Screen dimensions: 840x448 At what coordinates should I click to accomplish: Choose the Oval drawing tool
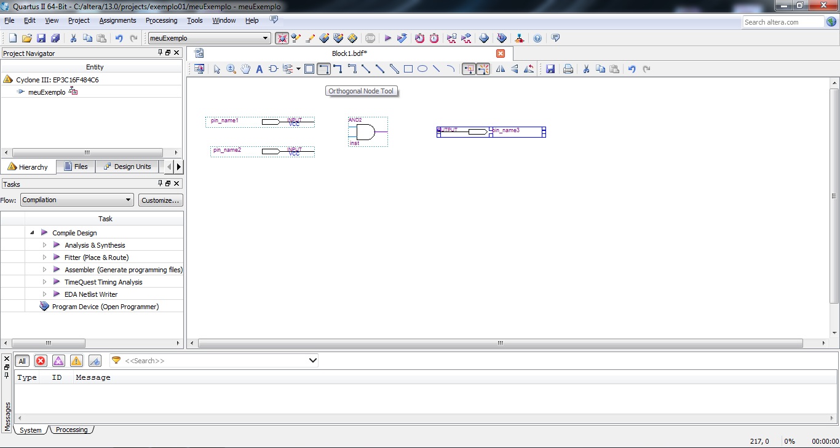422,69
